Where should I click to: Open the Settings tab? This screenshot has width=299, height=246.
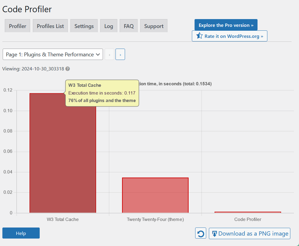click(x=84, y=26)
